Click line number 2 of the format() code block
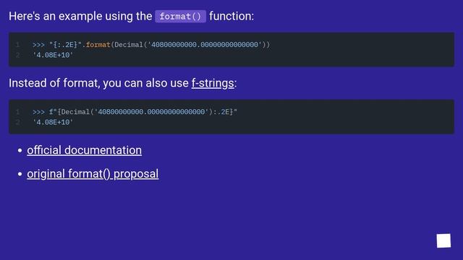463x260 pixels. [x=17, y=55]
